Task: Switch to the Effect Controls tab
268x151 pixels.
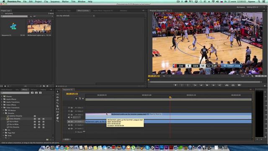Action: point(83,10)
